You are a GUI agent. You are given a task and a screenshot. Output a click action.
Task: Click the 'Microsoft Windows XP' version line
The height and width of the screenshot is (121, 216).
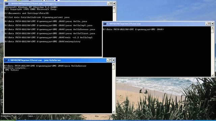click(x=31, y=7)
